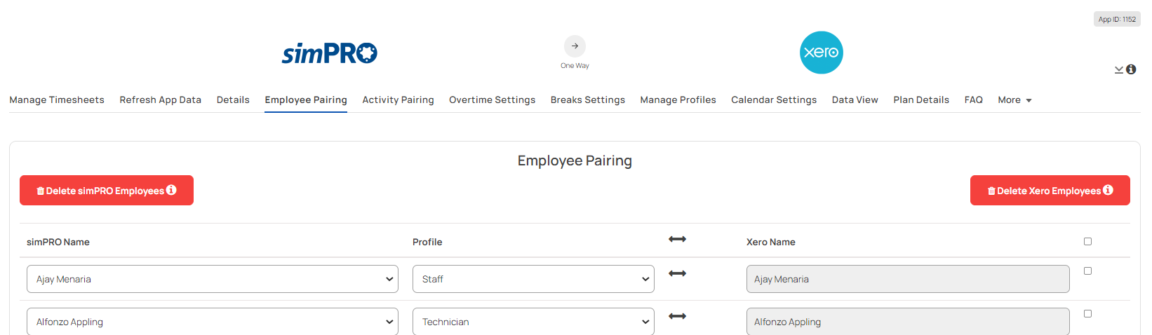Open the Refresh App Data tab
Image resolution: width=1152 pixels, height=335 pixels.
(x=161, y=100)
